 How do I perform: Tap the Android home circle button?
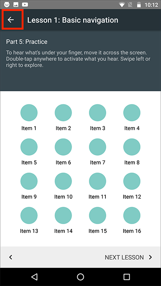(80, 276)
